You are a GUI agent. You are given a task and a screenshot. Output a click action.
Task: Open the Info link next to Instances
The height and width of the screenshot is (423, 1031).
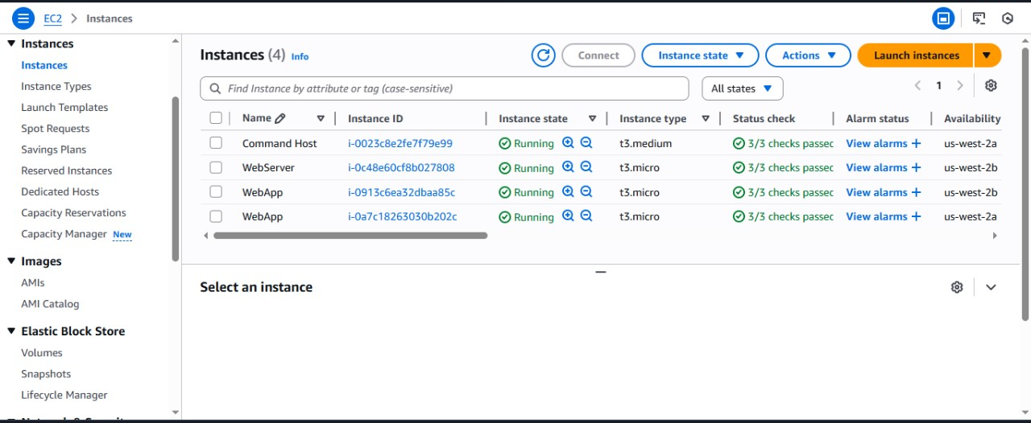tap(300, 56)
